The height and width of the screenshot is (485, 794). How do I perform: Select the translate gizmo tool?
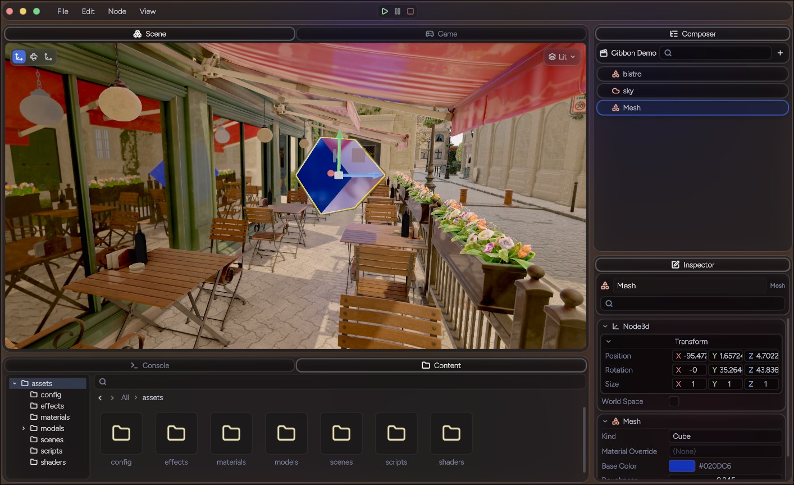19,57
